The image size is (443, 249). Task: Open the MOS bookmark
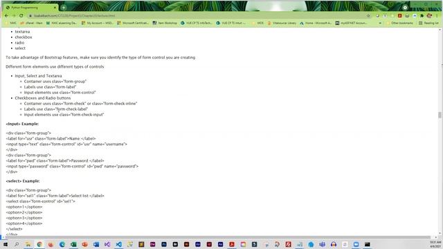point(257,23)
